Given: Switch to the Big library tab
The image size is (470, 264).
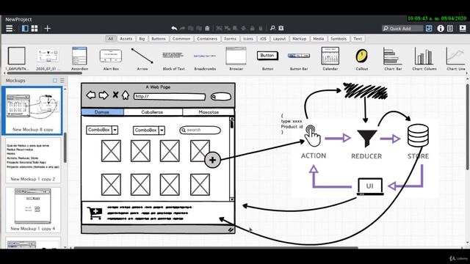Looking at the screenshot, I should tap(142, 39).
